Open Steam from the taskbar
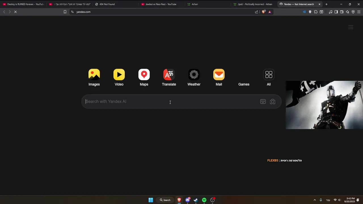 pyautogui.click(x=196, y=200)
